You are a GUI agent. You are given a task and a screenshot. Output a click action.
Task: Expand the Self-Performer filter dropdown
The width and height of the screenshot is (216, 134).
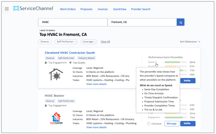(67, 42)
